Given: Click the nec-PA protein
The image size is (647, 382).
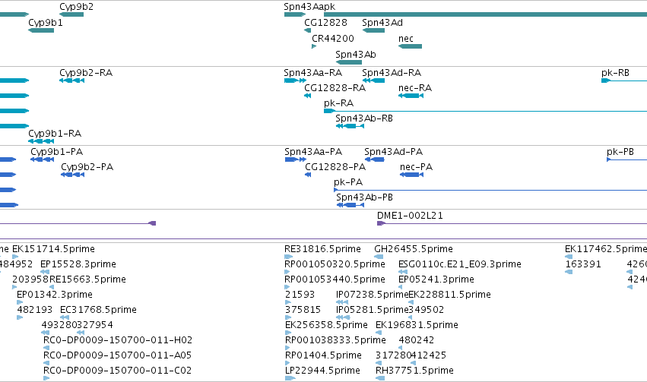Looking at the screenshot, I should 411,175.
